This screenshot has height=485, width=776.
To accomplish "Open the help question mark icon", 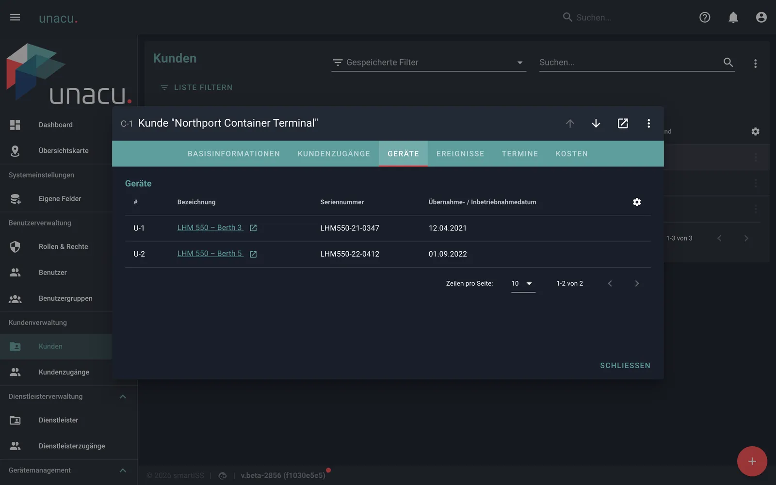I will tap(705, 17).
